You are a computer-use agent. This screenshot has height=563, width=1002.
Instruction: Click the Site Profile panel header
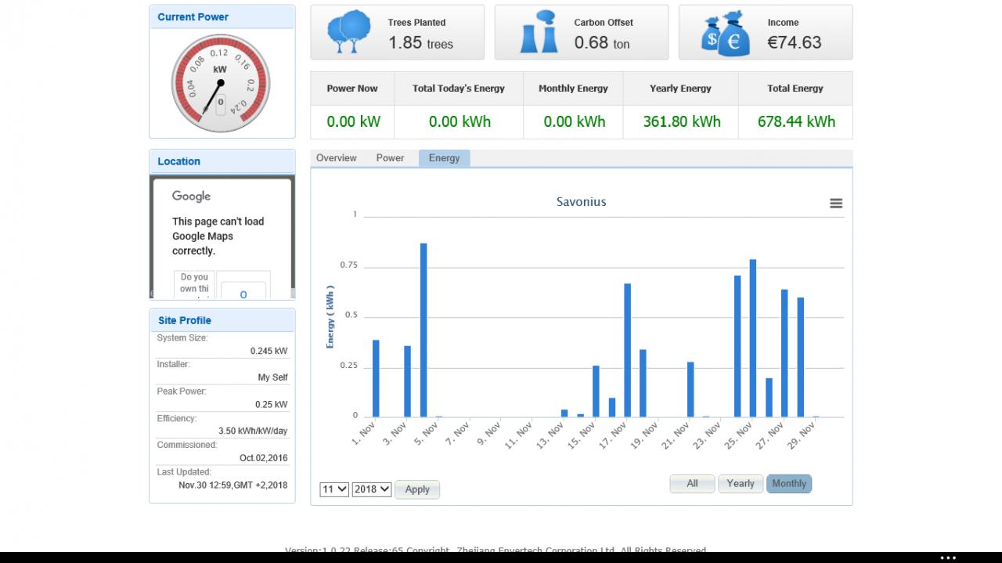(x=222, y=320)
